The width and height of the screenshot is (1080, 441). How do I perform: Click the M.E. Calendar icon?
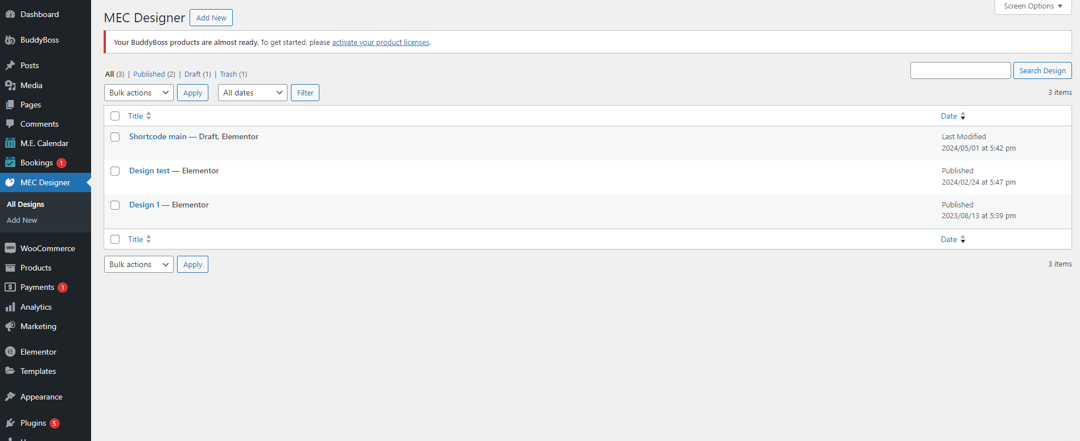10,143
